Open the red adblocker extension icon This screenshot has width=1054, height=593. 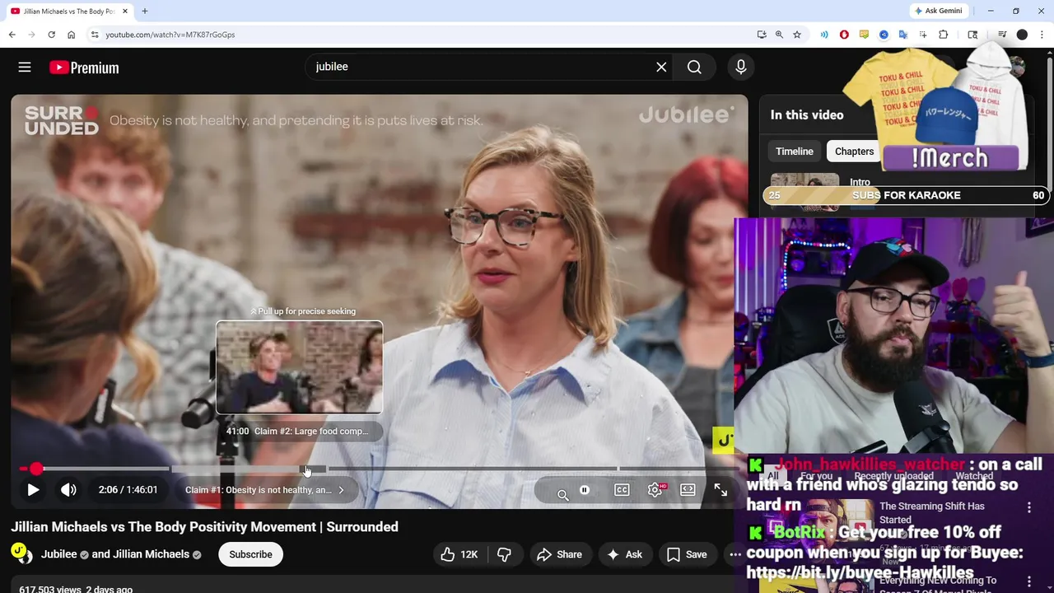[x=844, y=35]
